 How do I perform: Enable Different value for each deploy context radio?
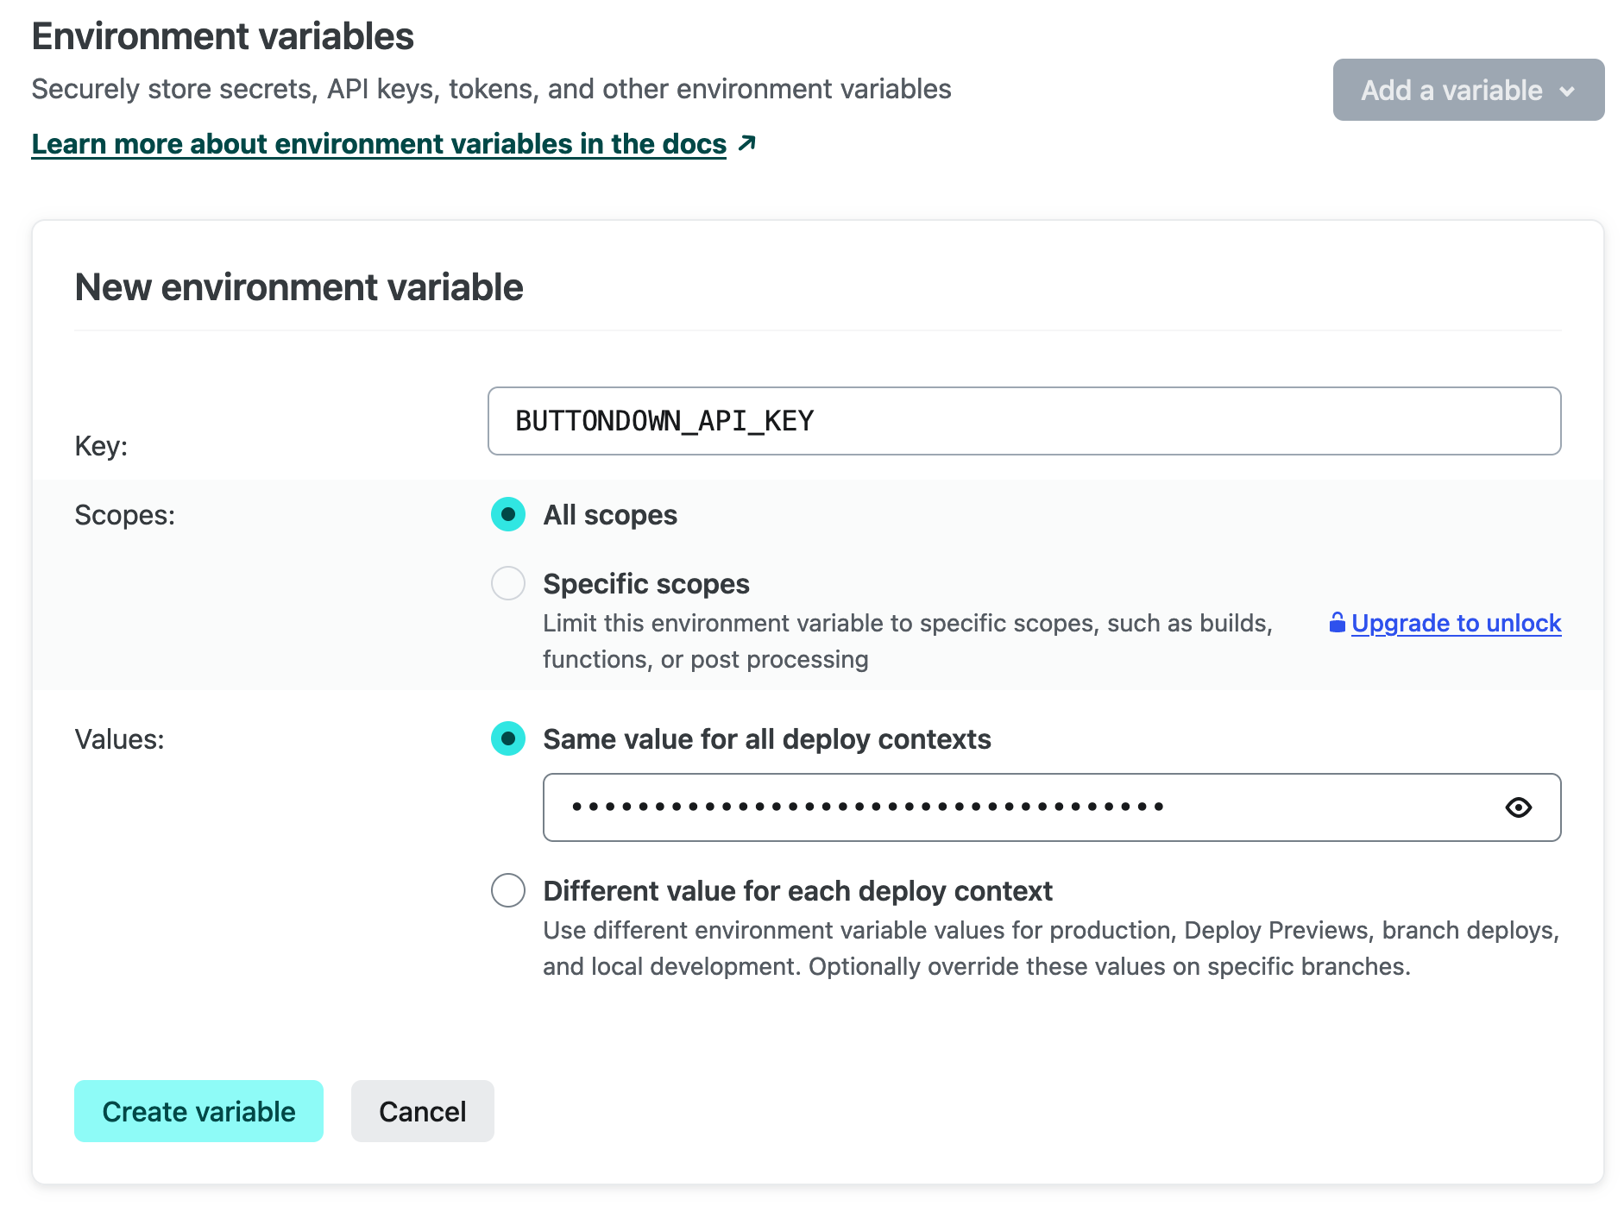[x=508, y=891]
